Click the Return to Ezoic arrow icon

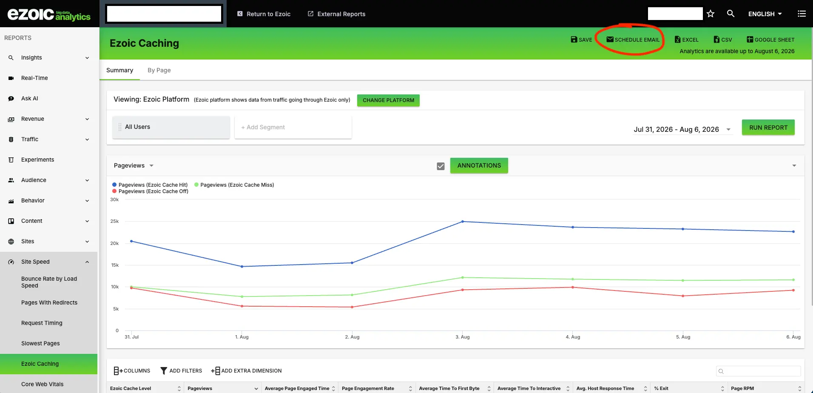(240, 14)
